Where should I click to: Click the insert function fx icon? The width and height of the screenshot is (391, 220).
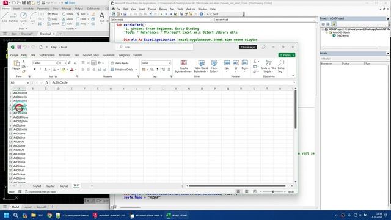tap(46, 82)
